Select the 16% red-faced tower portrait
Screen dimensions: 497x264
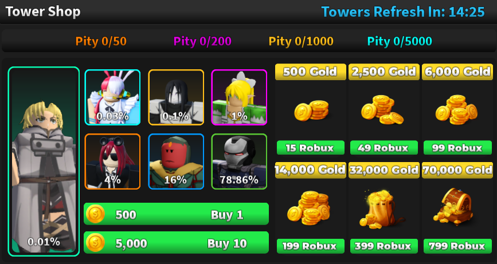coord(176,161)
